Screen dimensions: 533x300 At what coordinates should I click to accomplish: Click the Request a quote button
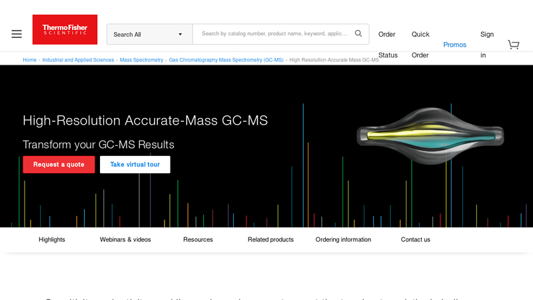pyautogui.click(x=59, y=165)
